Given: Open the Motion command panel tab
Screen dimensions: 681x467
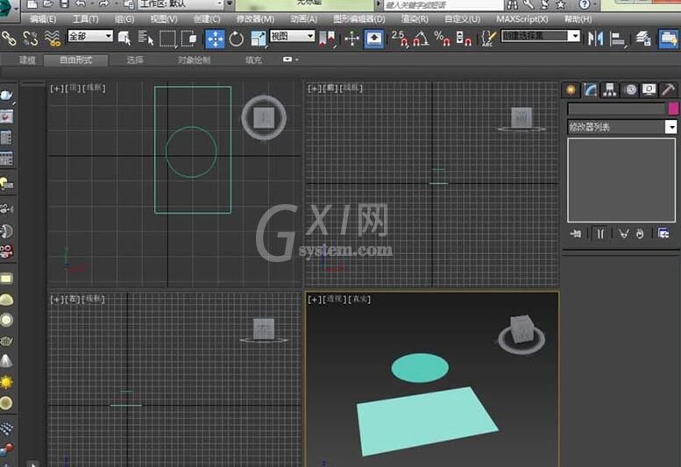Looking at the screenshot, I should (x=630, y=90).
